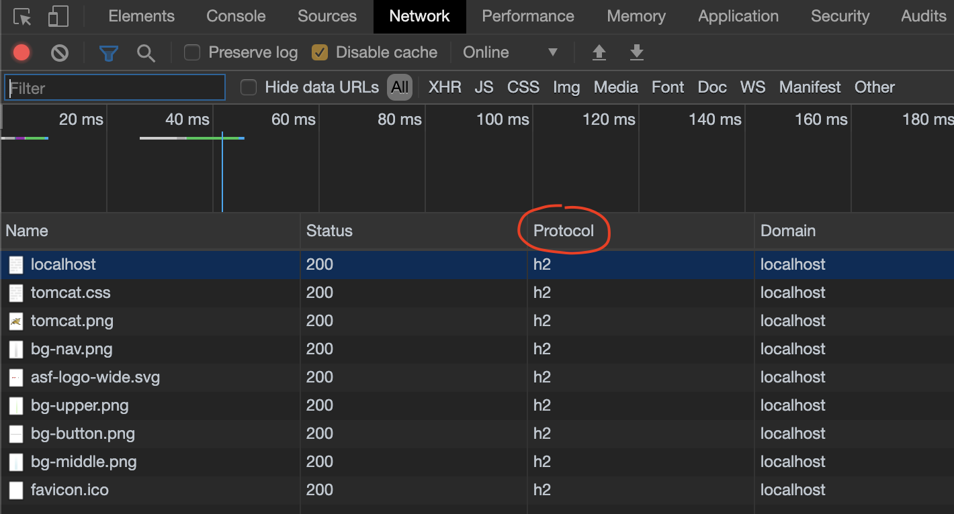Click the document icon beside localhost

[x=16, y=264]
